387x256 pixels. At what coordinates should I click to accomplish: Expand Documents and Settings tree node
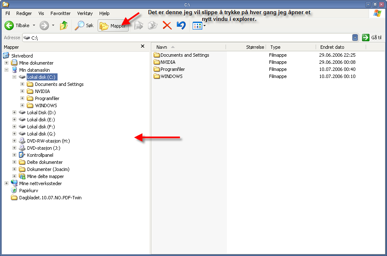click(22, 84)
